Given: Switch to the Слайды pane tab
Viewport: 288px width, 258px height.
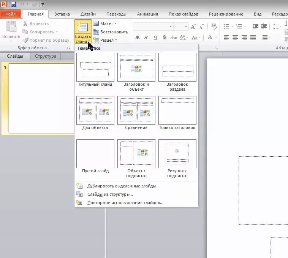Looking at the screenshot, I should [x=15, y=56].
